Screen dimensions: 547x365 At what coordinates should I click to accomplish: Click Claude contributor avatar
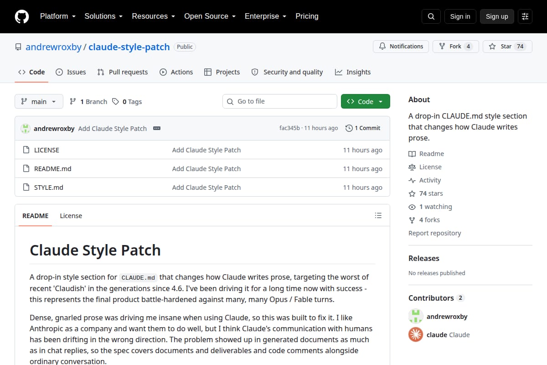pos(416,334)
